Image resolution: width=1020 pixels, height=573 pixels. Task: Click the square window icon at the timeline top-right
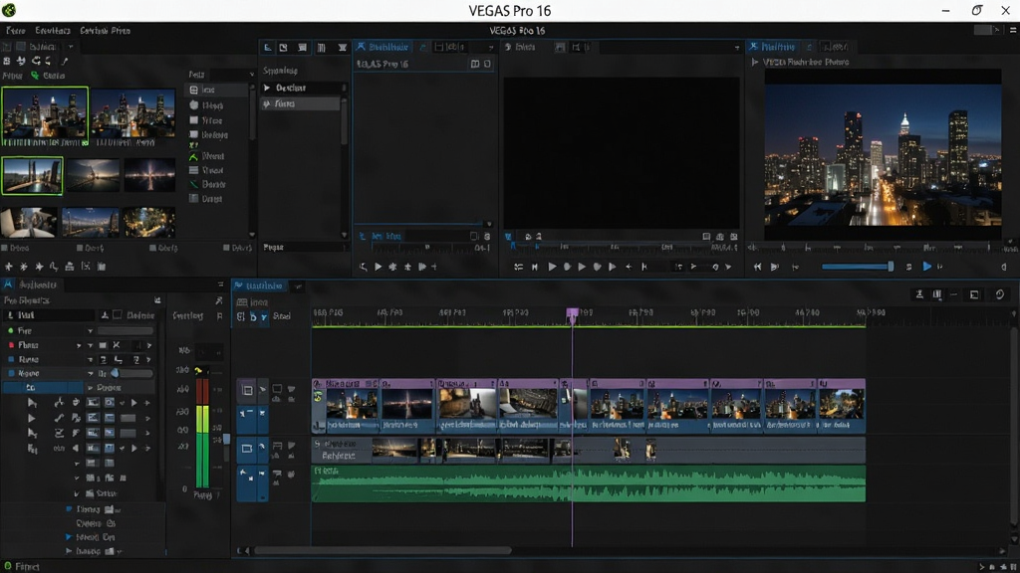coord(974,294)
